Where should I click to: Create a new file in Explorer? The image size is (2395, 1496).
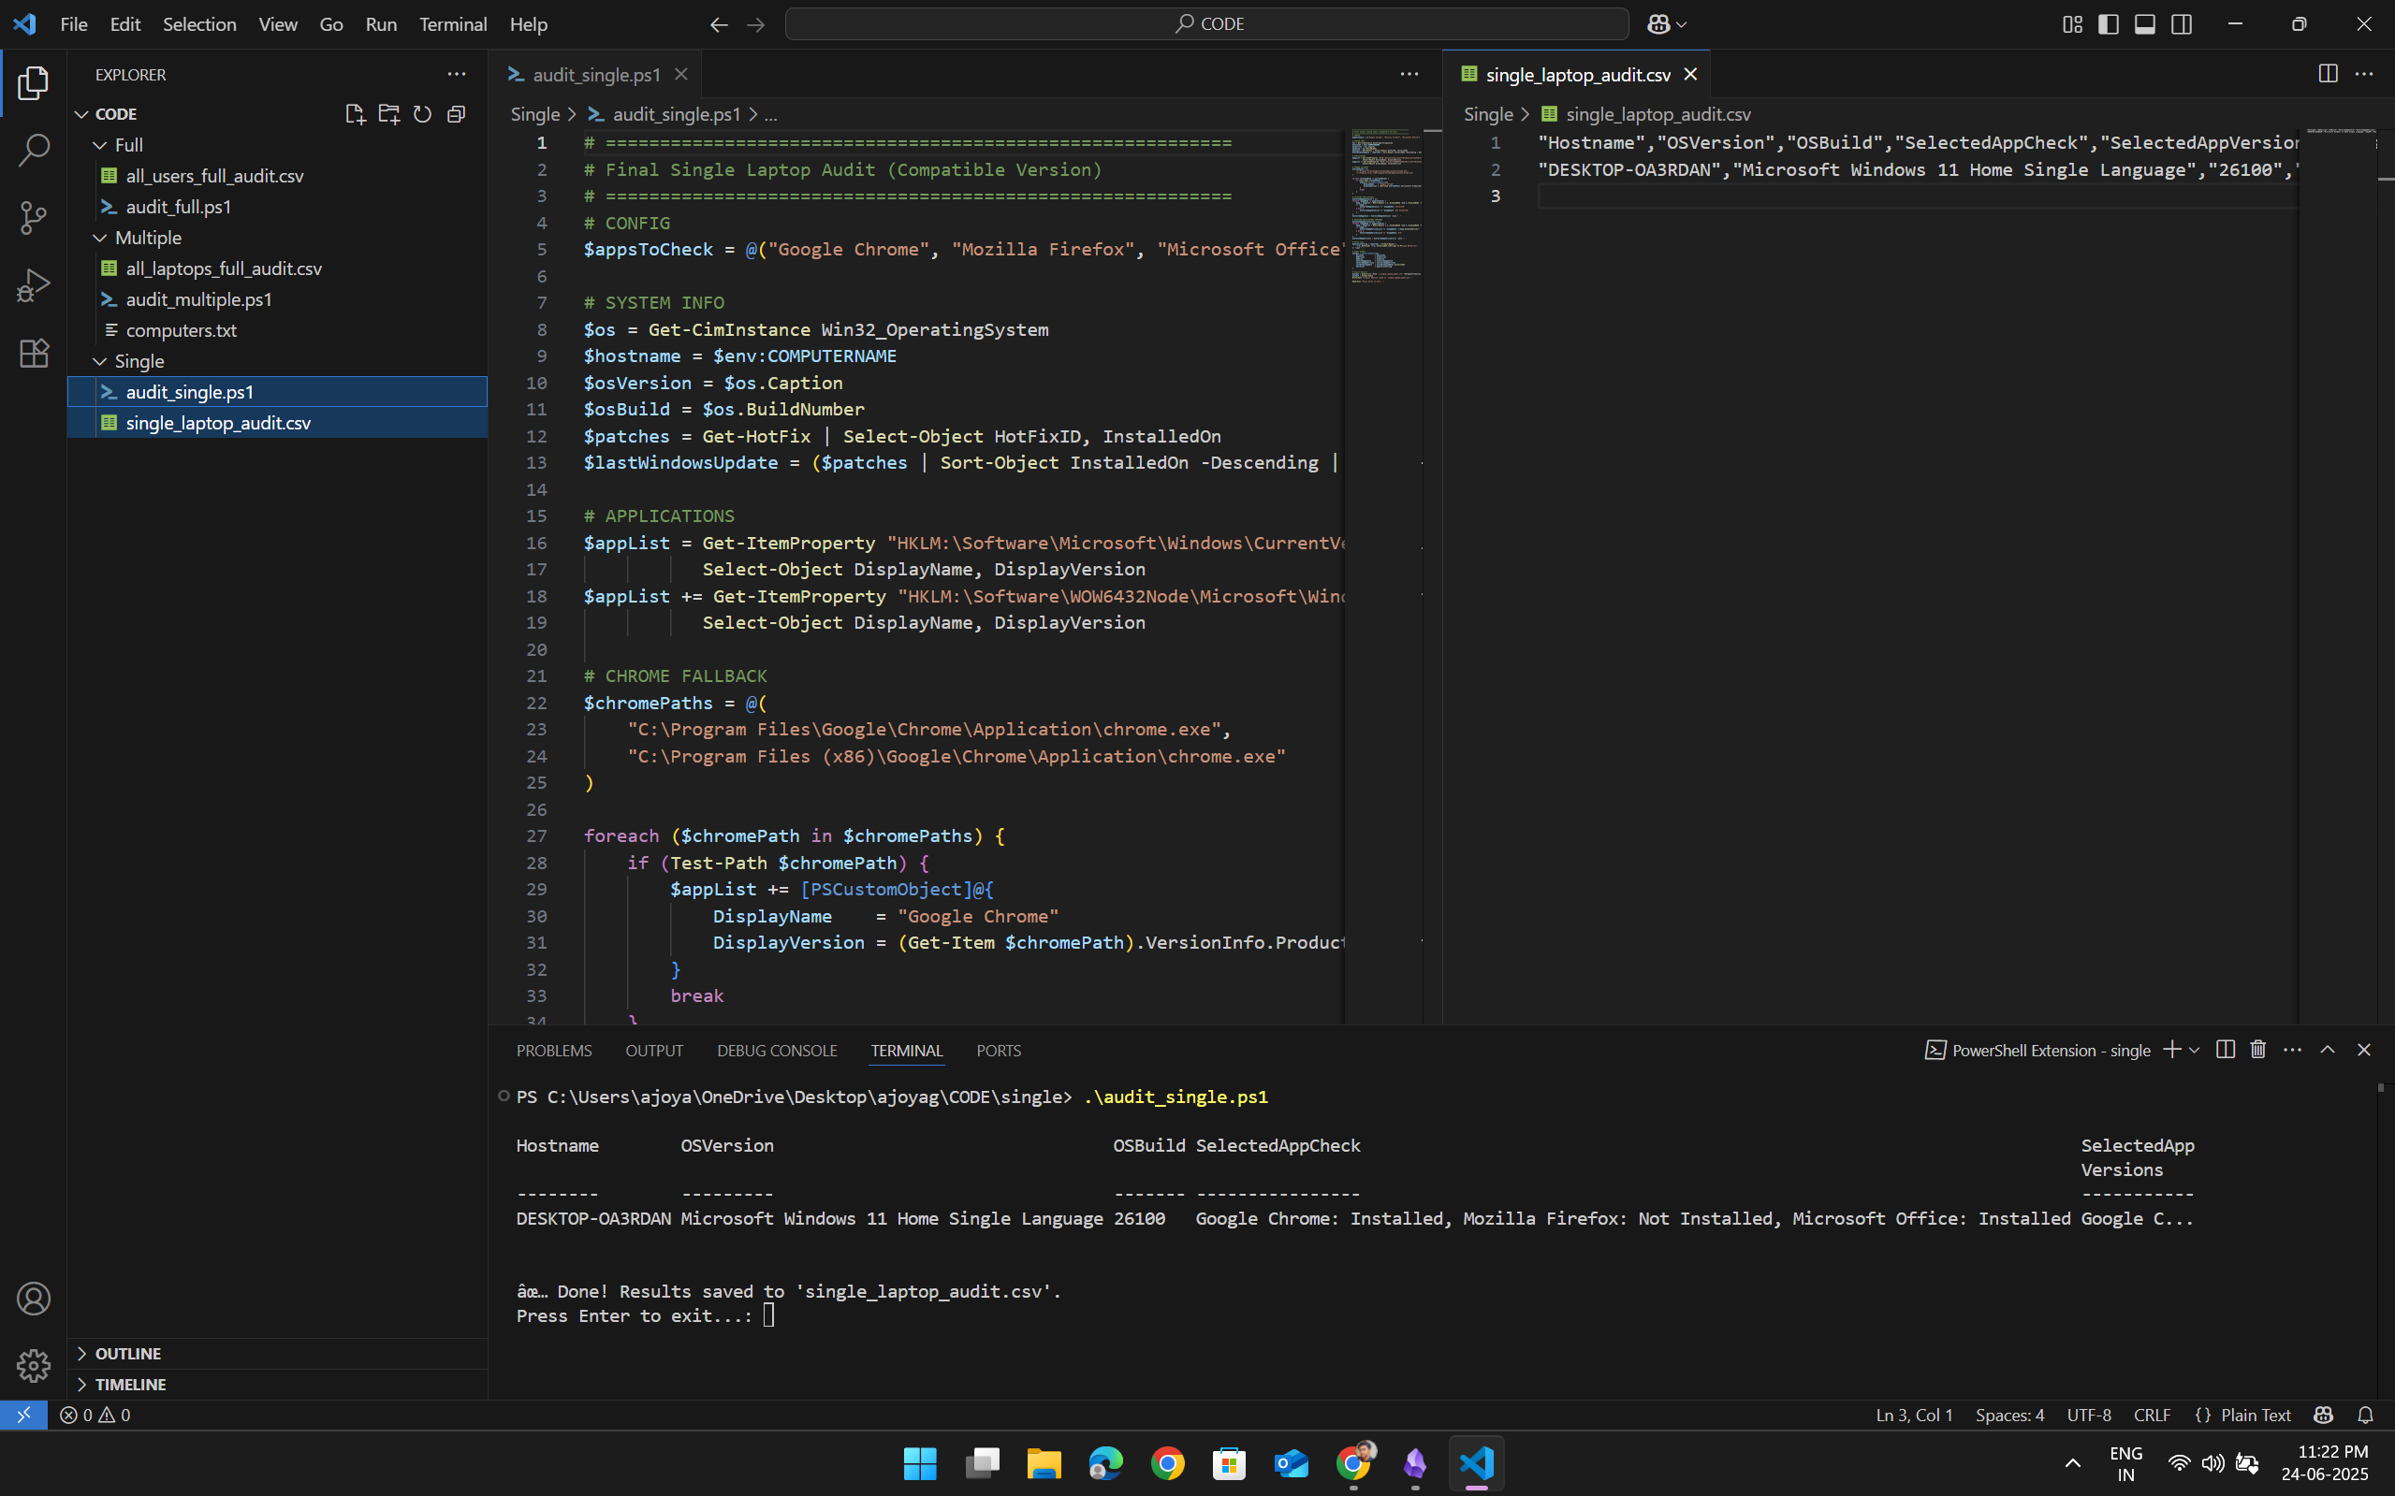coord(356,114)
